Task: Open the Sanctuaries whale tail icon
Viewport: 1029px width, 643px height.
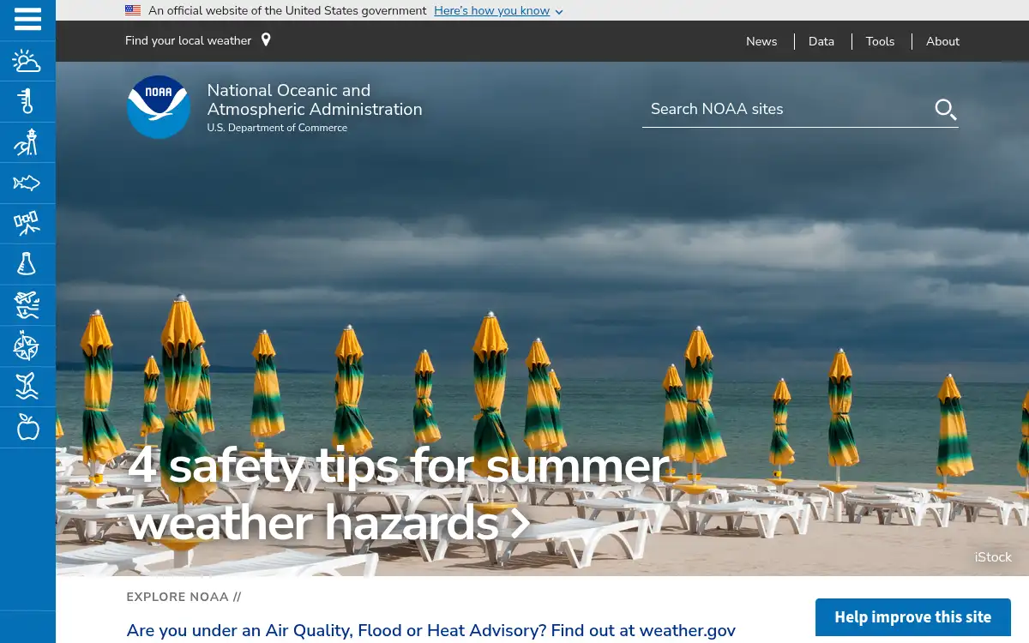Action: (x=27, y=387)
